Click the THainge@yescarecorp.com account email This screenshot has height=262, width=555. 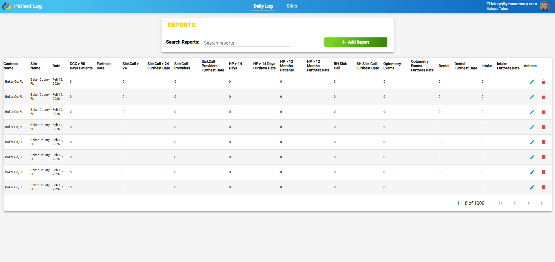pos(512,4)
